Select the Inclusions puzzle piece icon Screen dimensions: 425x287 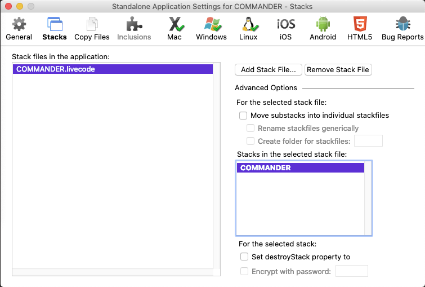[x=134, y=25]
